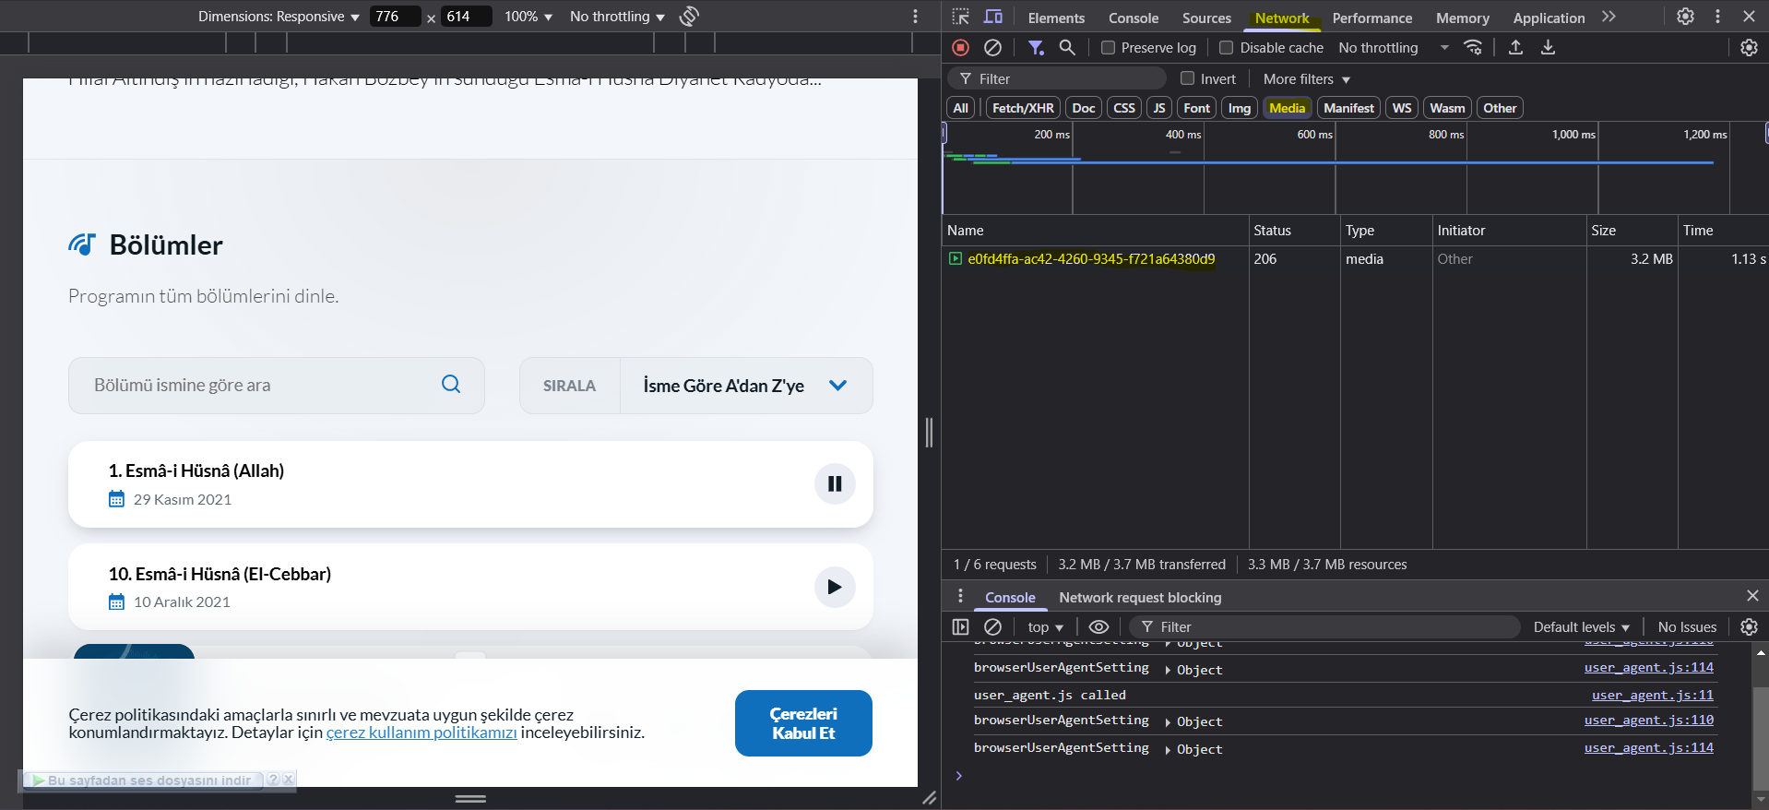Filter requests by Doc type

point(1084,108)
